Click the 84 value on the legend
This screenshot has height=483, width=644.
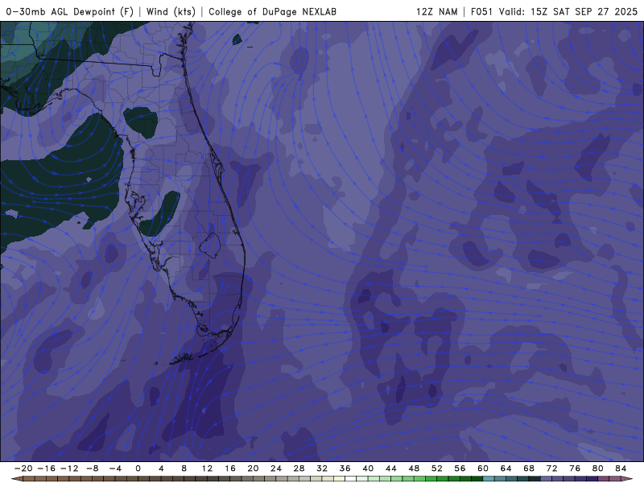pos(621,469)
